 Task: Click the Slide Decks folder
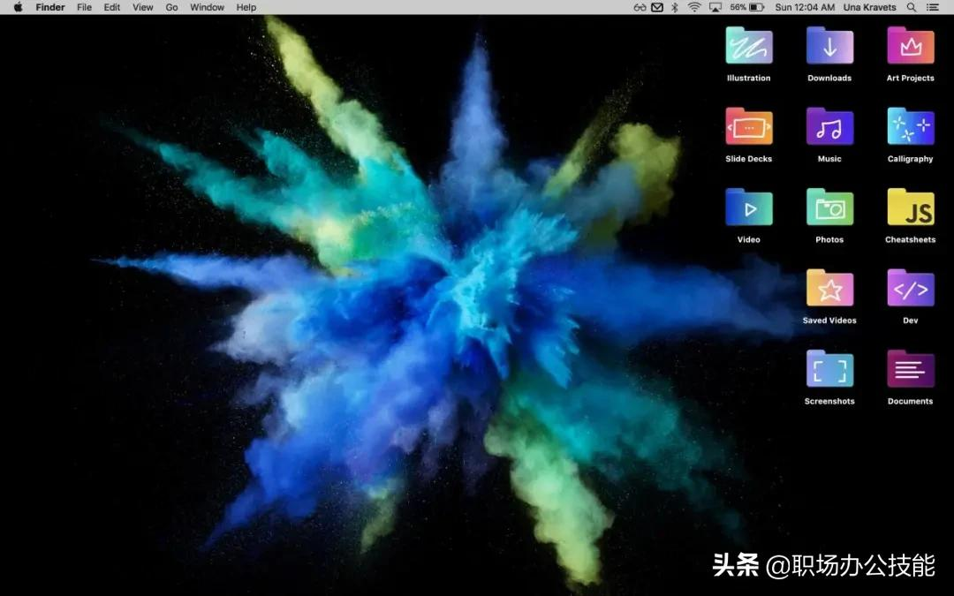[x=748, y=127]
